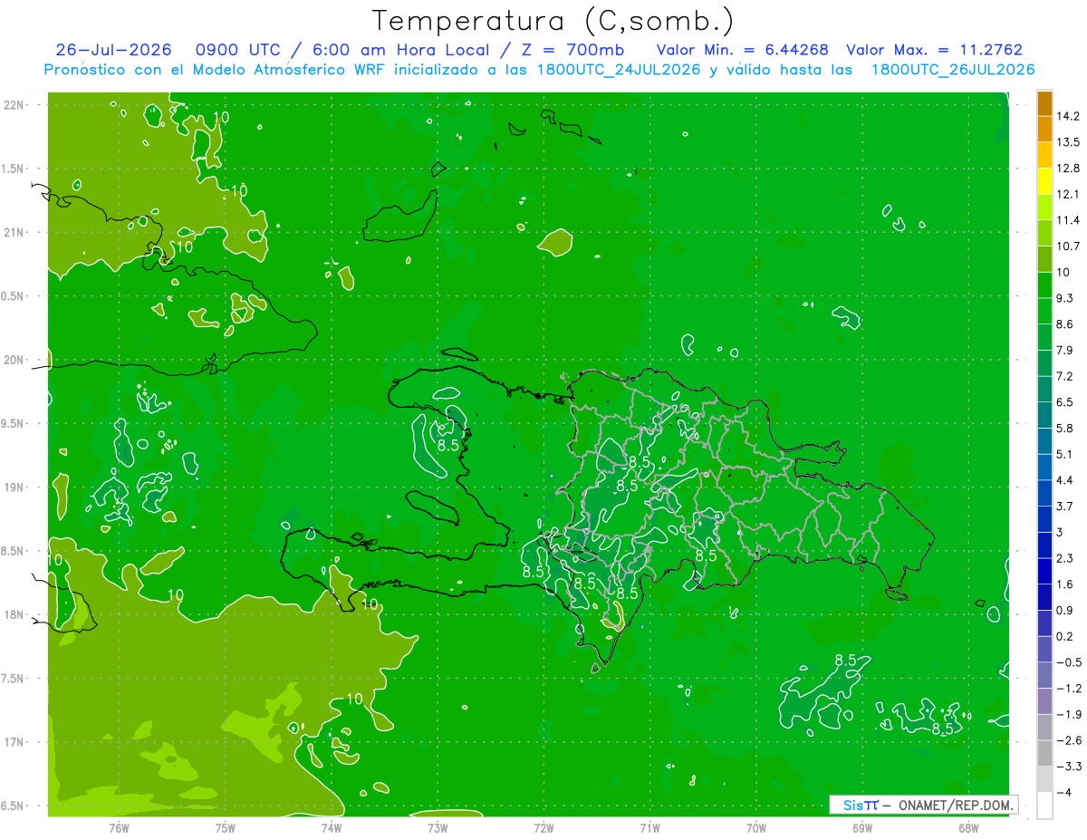Click forecast end time '1800UTC_26JUL2026'

(x=953, y=70)
